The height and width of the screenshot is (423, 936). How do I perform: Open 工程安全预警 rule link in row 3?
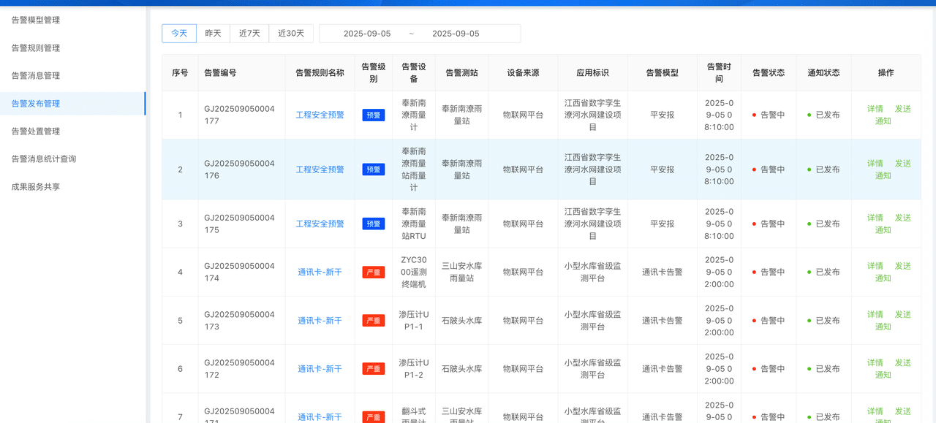click(x=320, y=224)
